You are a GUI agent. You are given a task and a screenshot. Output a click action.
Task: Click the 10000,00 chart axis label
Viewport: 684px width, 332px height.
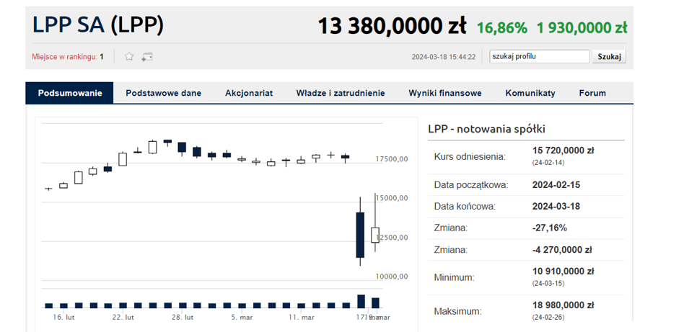392,277
